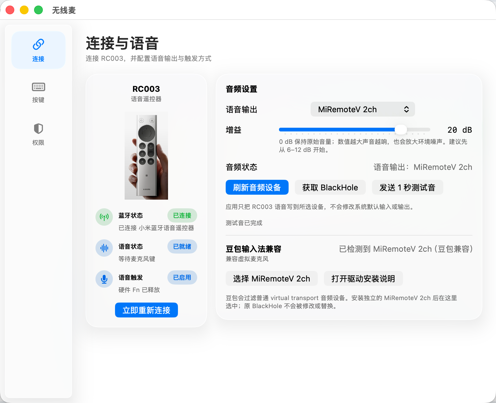The width and height of the screenshot is (496, 403).
Task: Click the 已就绪 voice status badge
Action: pos(182,246)
